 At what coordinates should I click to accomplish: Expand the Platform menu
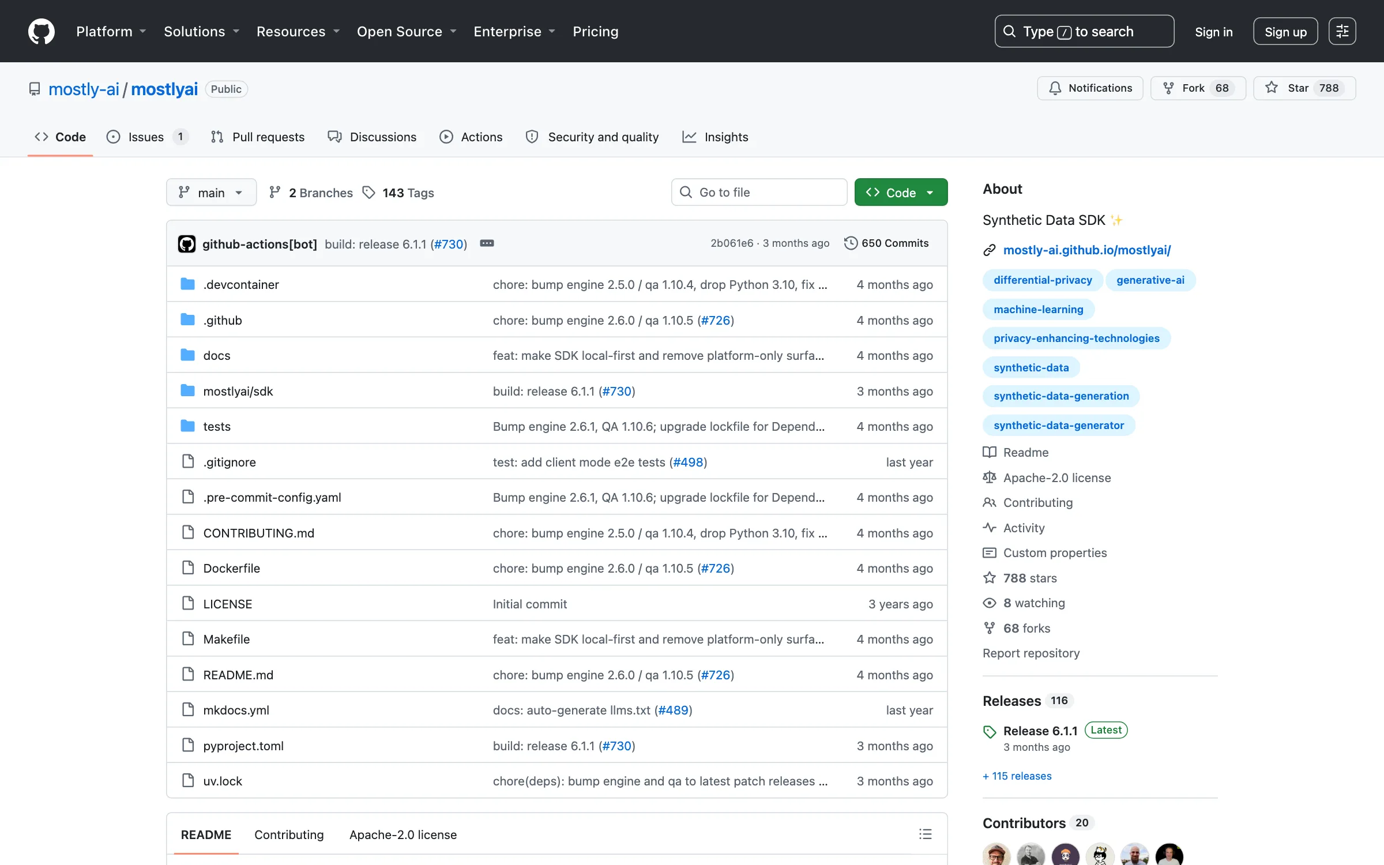click(111, 31)
